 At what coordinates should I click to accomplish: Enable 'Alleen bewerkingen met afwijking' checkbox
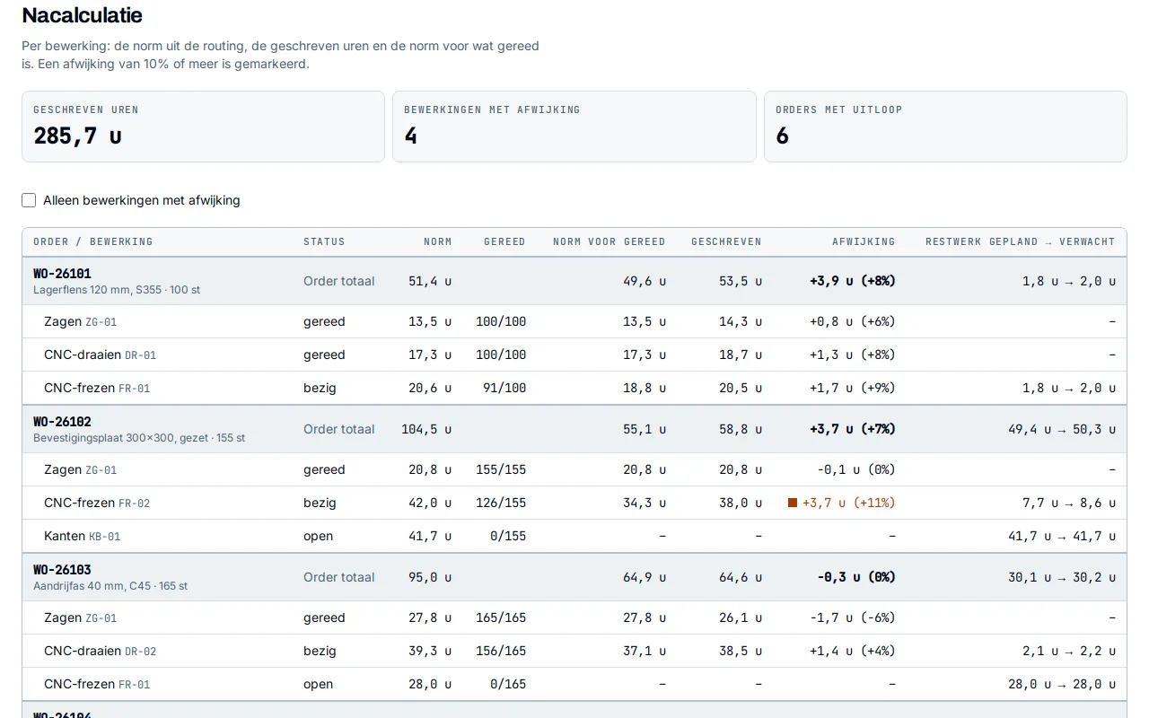click(x=29, y=200)
